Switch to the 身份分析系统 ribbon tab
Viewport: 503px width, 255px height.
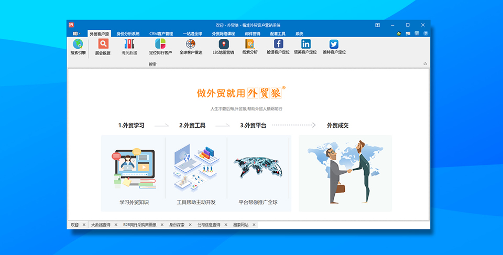coord(128,34)
